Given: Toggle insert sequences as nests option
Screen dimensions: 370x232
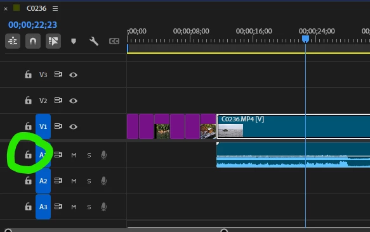Looking at the screenshot, I should click(x=13, y=41).
